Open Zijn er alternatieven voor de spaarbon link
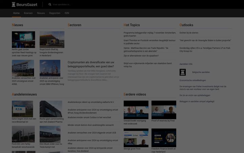The height and width of the screenshot is (153, 244). pos(141,56)
